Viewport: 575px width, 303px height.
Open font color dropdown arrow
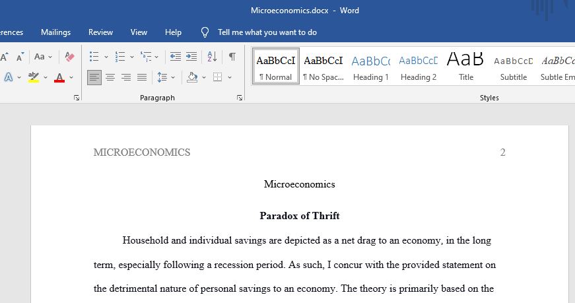point(71,77)
